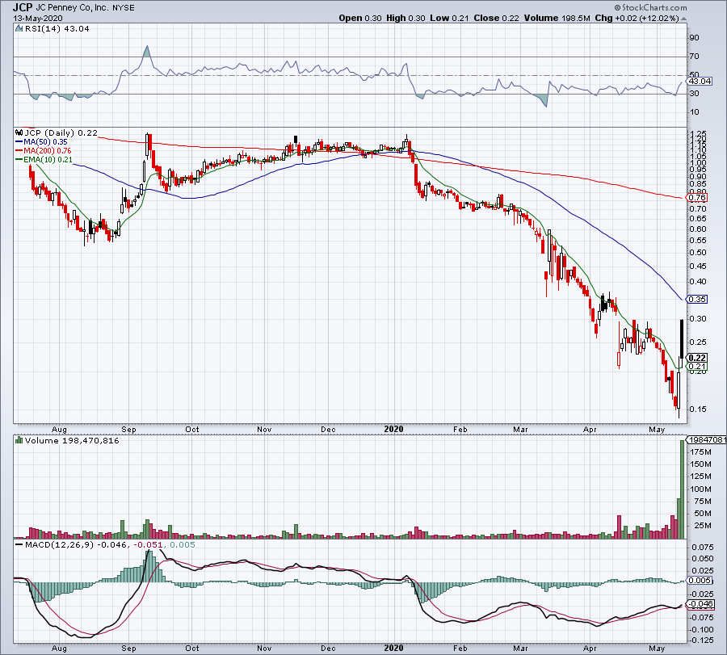Click the 43.04 RSI value tag
The image size is (727, 655).
700,82
